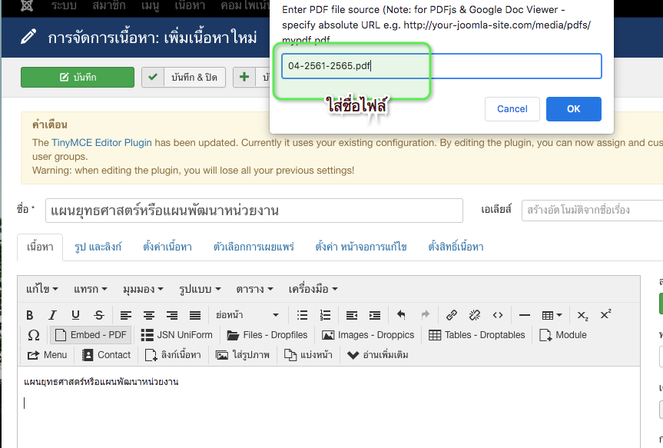
Task: Insert อ่านเพิ่มเติม read more
Action: coord(377,355)
